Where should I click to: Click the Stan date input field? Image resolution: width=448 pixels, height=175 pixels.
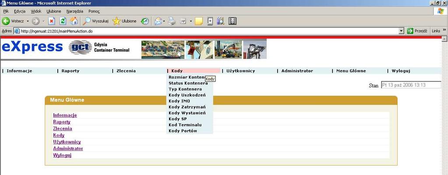click(x=411, y=85)
